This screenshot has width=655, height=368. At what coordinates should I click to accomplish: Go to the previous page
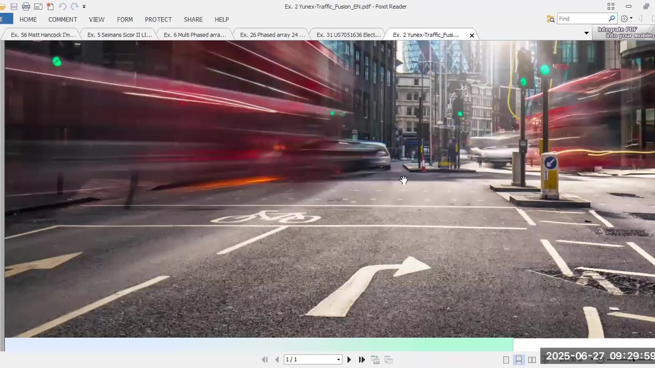pos(277,360)
